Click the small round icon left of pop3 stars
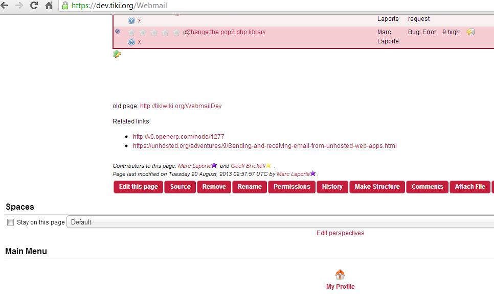The image size is (494, 302). [x=118, y=31]
